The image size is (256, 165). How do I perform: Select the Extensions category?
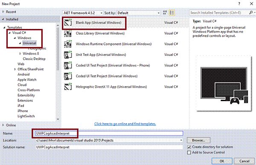pos(25,101)
